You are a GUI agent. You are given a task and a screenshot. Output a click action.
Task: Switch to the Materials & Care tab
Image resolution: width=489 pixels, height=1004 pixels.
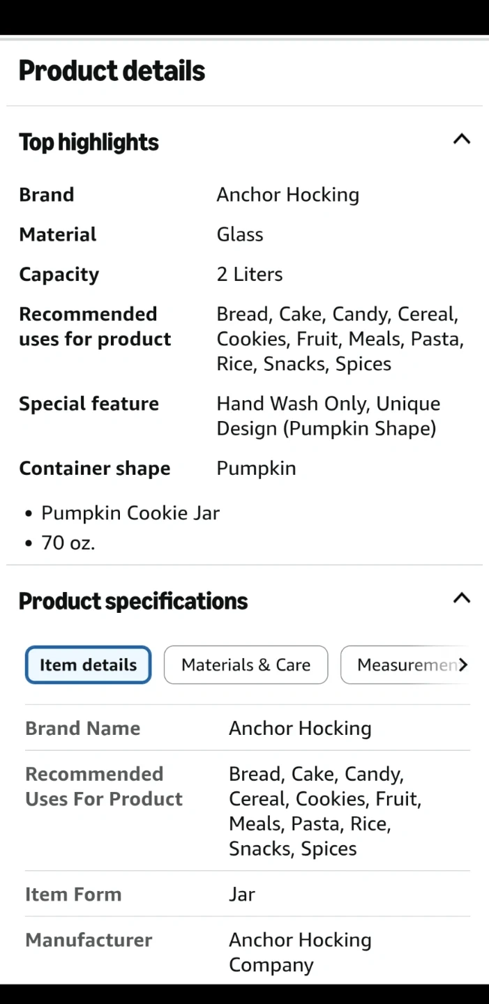[x=246, y=665]
